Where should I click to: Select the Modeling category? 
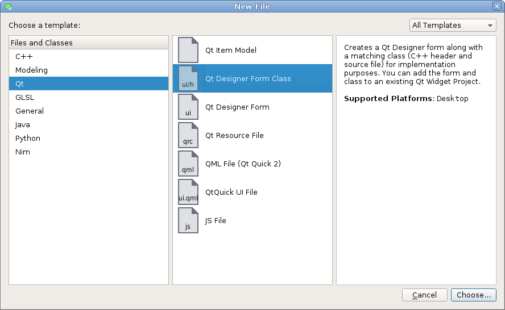[x=31, y=70]
